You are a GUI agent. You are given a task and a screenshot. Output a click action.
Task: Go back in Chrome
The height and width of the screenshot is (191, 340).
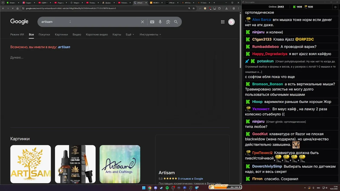tap(3, 8)
